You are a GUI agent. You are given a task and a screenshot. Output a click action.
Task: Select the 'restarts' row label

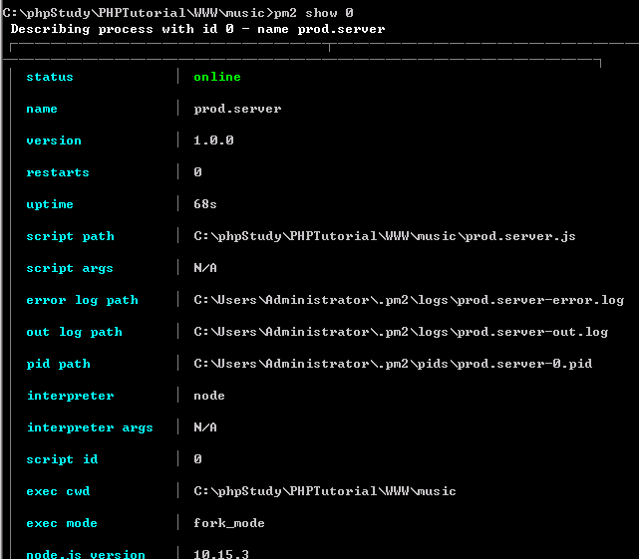58,172
